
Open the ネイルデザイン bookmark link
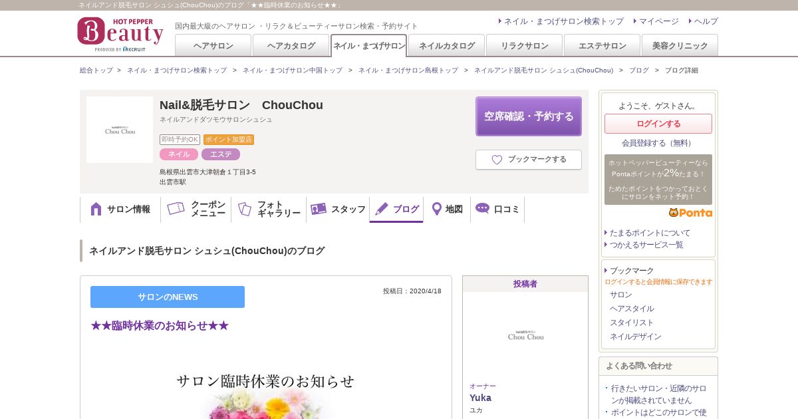click(636, 337)
